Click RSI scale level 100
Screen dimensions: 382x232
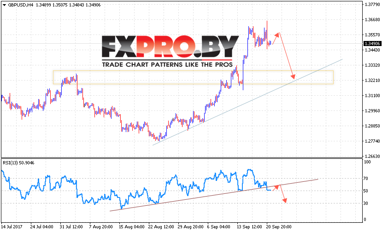click(x=367, y=162)
